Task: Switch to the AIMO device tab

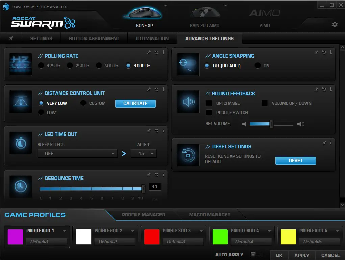Action: pyautogui.click(x=265, y=17)
